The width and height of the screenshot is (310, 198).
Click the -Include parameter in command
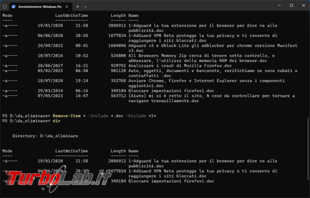point(98,116)
